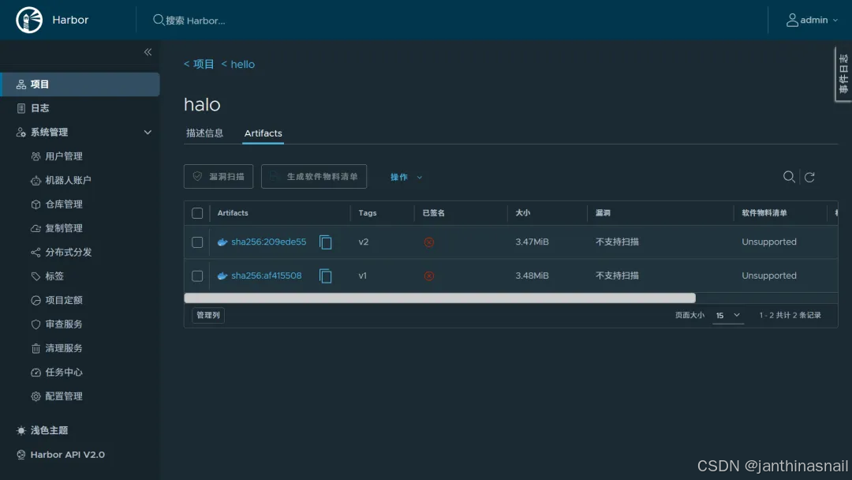The height and width of the screenshot is (480, 852).
Task: Click the 管理列 button
Action: (x=208, y=315)
